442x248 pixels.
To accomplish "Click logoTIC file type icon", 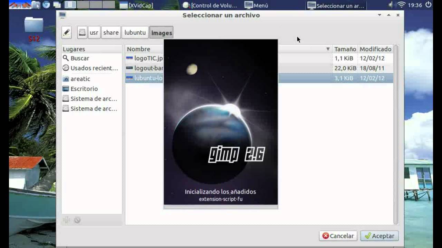I will pyautogui.click(x=129, y=59).
